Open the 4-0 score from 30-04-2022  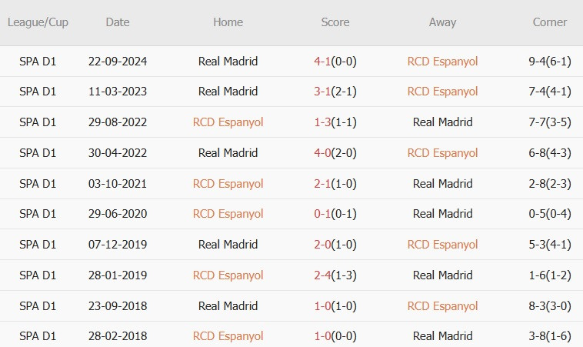coord(322,153)
